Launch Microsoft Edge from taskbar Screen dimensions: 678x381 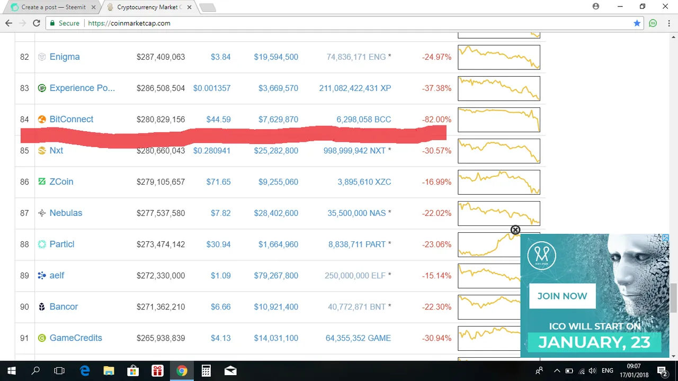pyautogui.click(x=85, y=371)
